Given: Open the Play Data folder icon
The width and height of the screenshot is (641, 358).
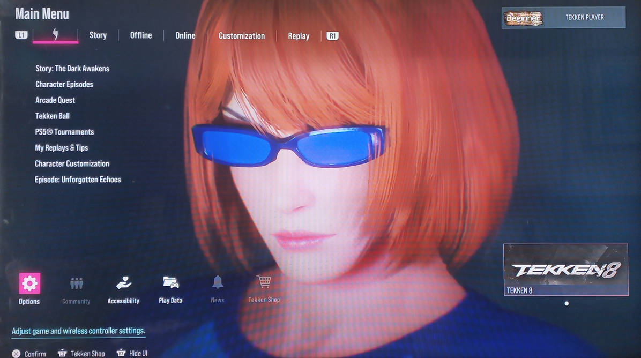Looking at the screenshot, I should (x=170, y=282).
